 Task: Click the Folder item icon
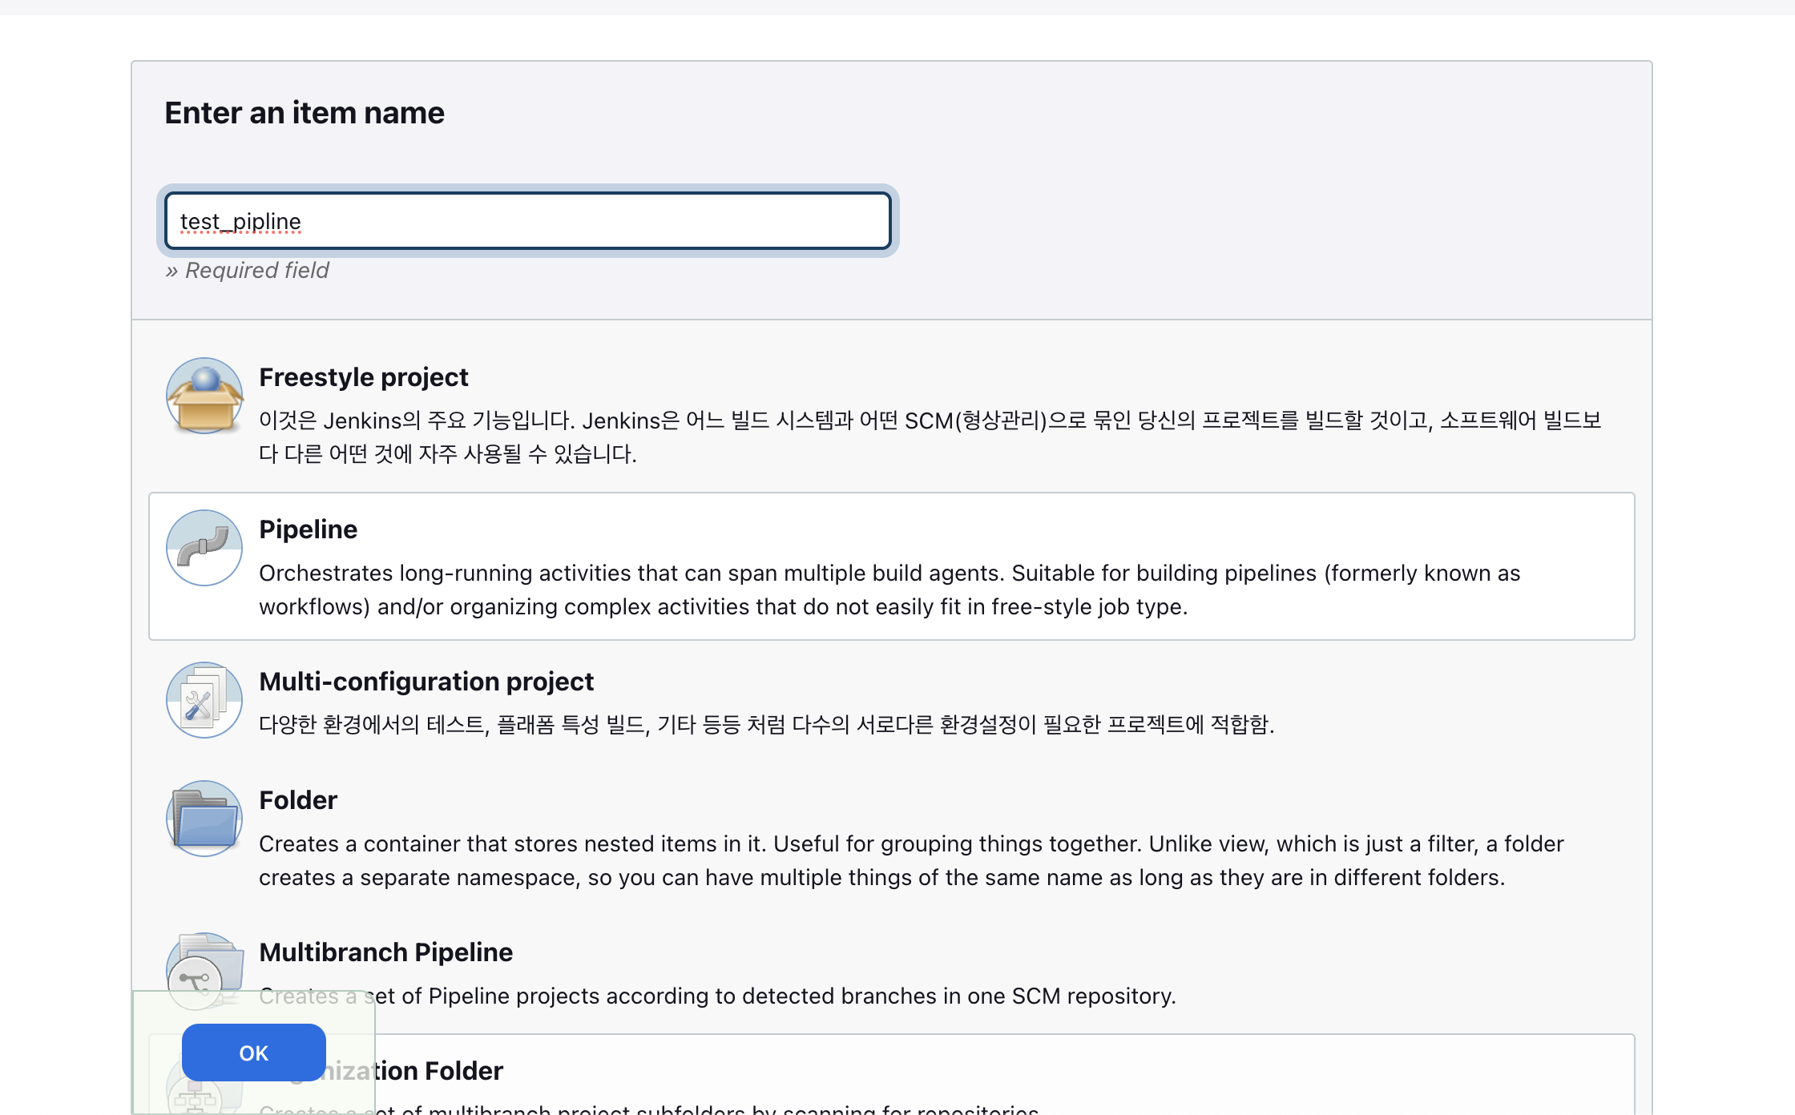click(x=204, y=819)
